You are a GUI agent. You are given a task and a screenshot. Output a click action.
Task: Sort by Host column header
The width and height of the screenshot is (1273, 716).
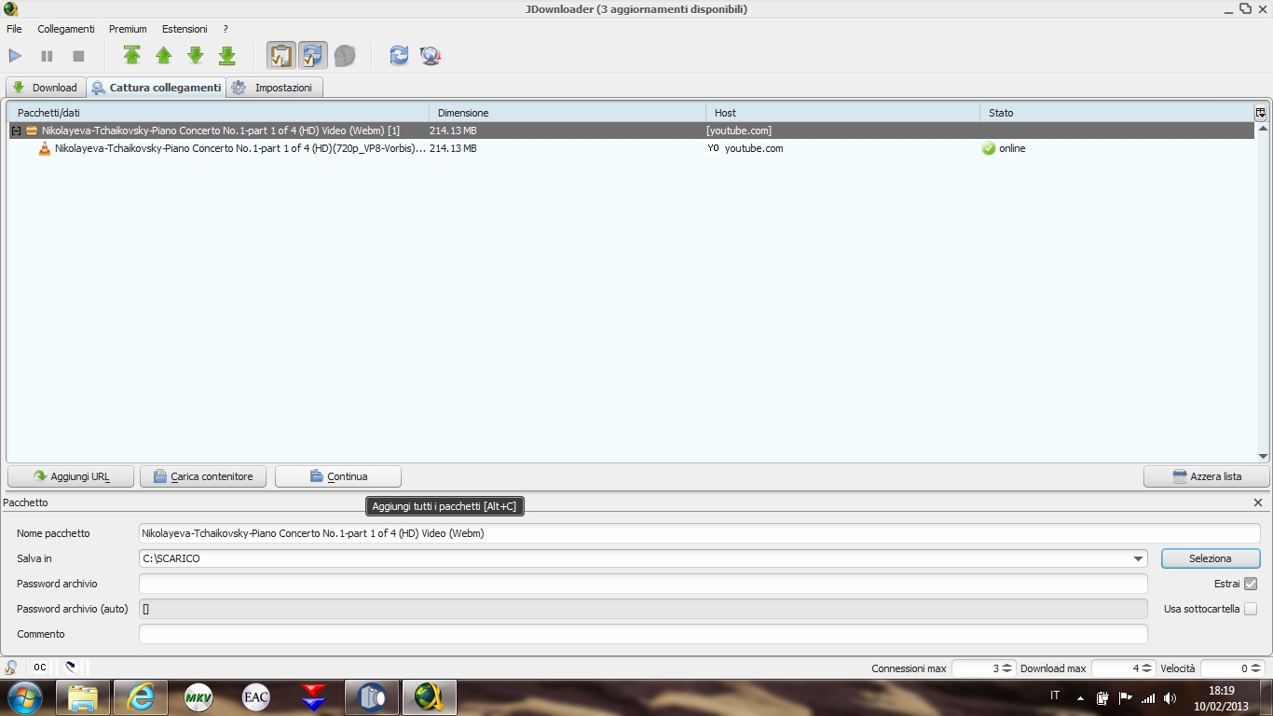click(843, 113)
